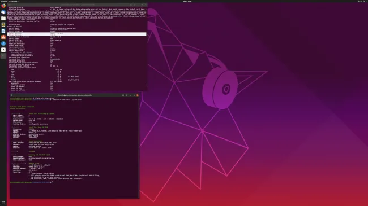Open Ubuntu Software from the dock

coord(3,37)
